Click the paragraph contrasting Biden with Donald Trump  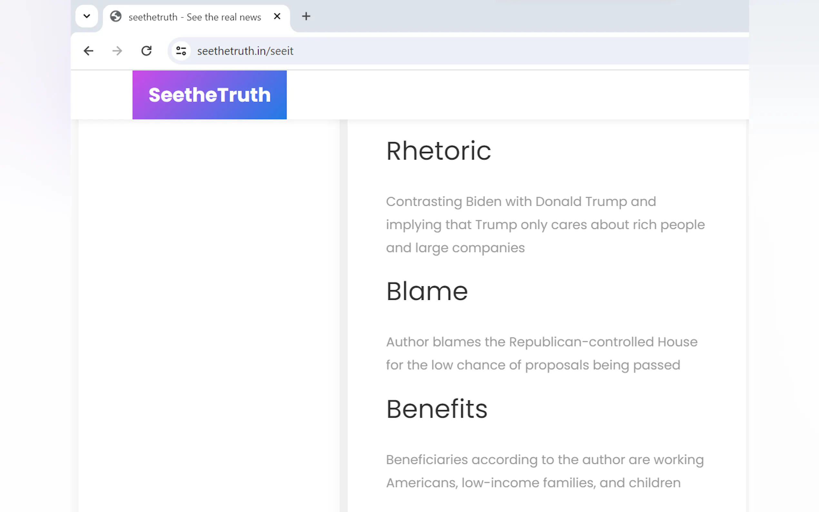545,224
